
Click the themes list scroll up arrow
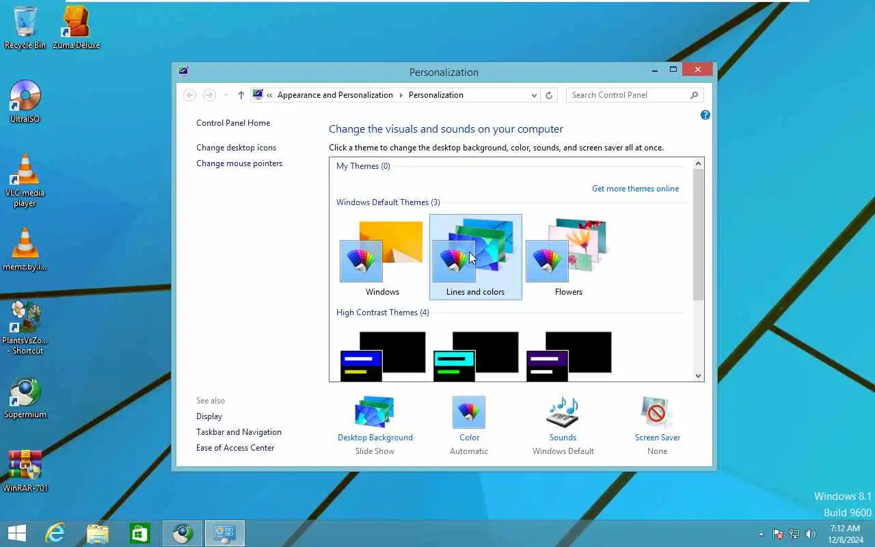point(698,163)
